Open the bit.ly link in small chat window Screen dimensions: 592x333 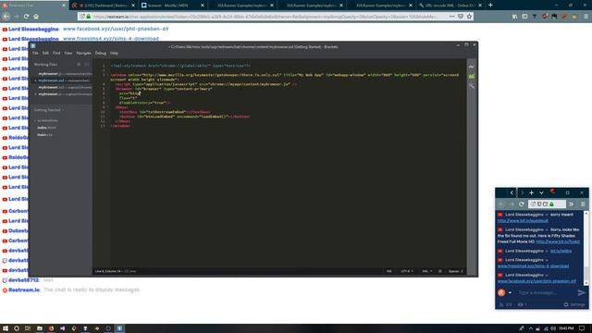(x=561, y=251)
